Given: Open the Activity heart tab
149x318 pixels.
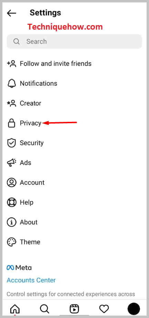Looking at the screenshot, I should (x=104, y=309).
